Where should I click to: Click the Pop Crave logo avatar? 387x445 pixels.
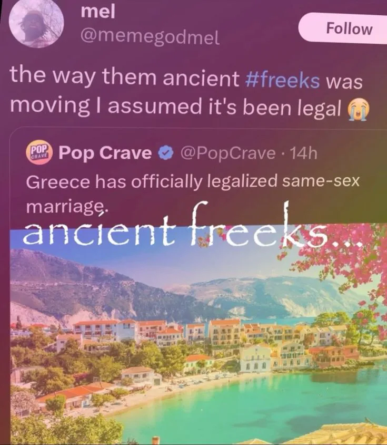pyautogui.click(x=39, y=153)
